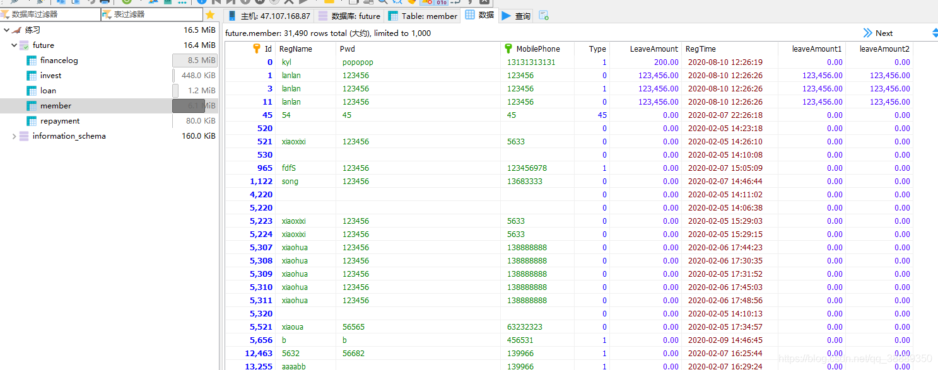Screen dimensions: 938x370
Task: Select the Pwd cell '56565'
Action: (353, 327)
